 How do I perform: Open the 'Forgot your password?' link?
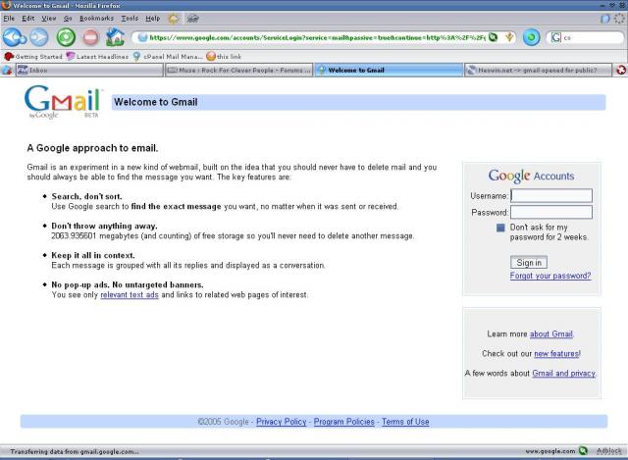coord(550,276)
